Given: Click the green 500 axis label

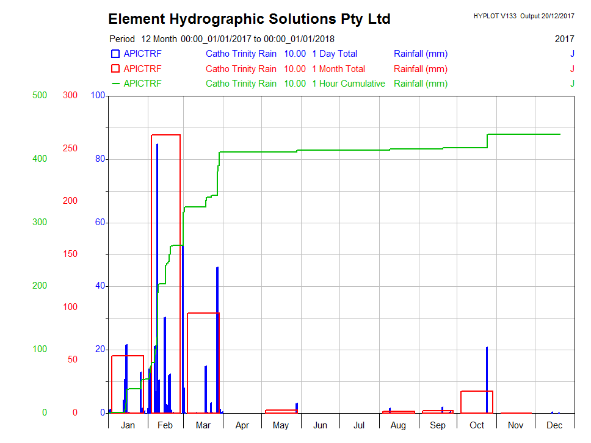Looking at the screenshot, I should tap(39, 95).
